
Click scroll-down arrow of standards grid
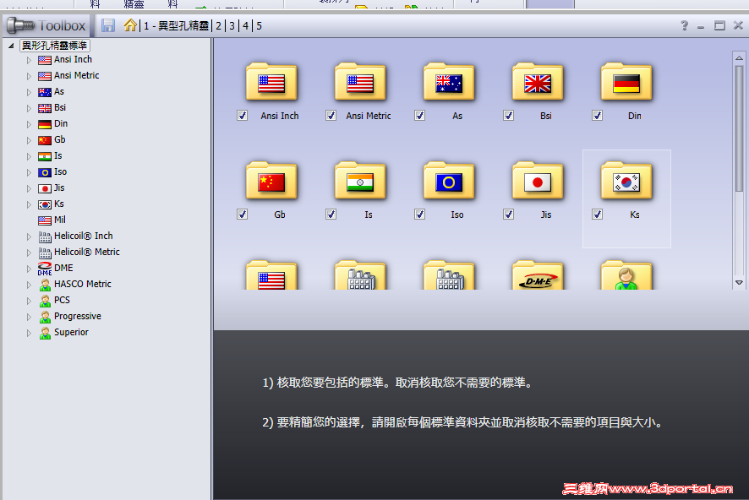click(739, 282)
